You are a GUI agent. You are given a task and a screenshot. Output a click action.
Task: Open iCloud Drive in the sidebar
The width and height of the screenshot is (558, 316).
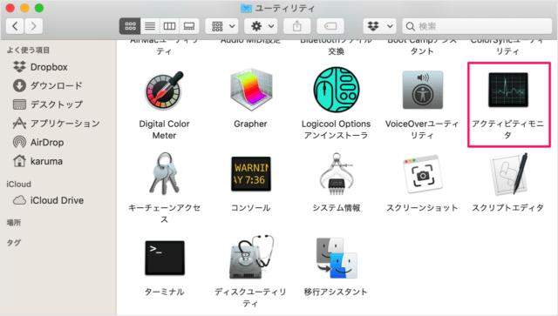point(48,200)
